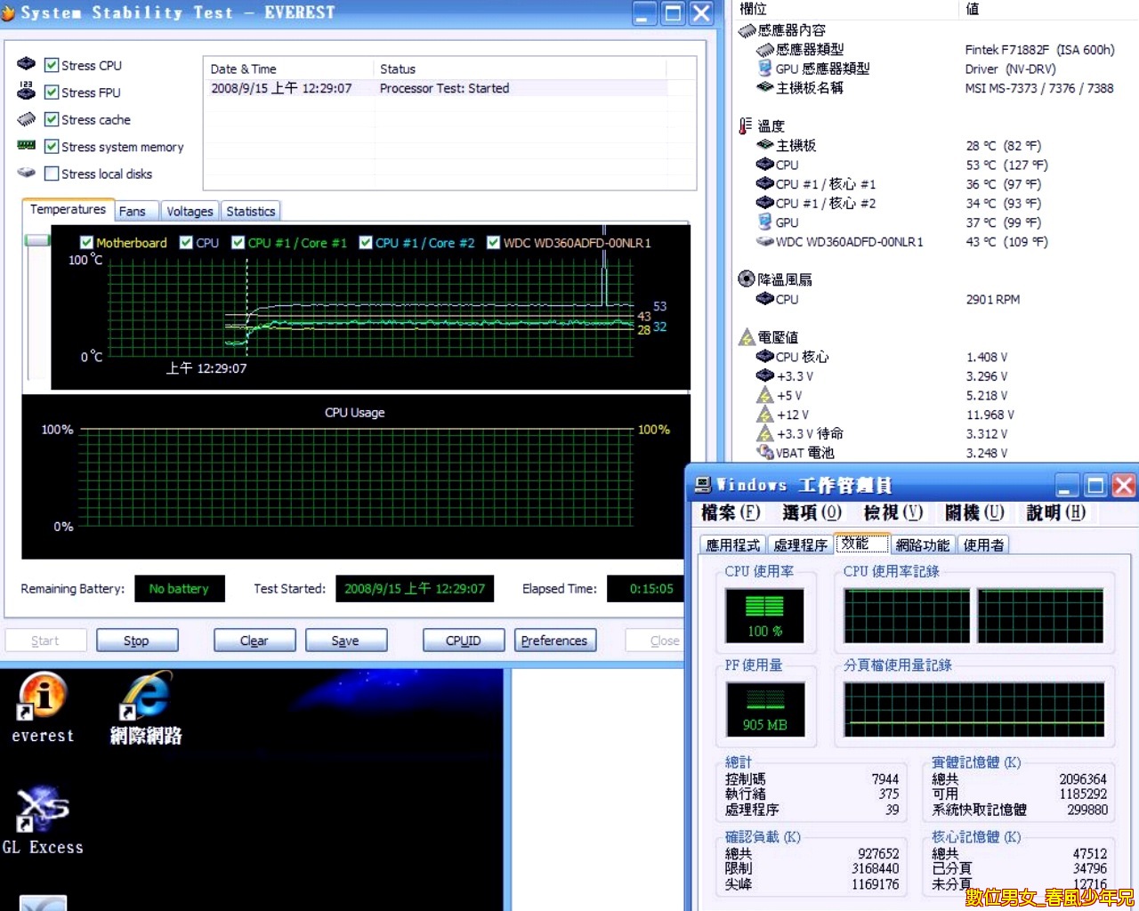Click the GPU 感應器類型 row icon
The image size is (1139, 911).
point(765,69)
